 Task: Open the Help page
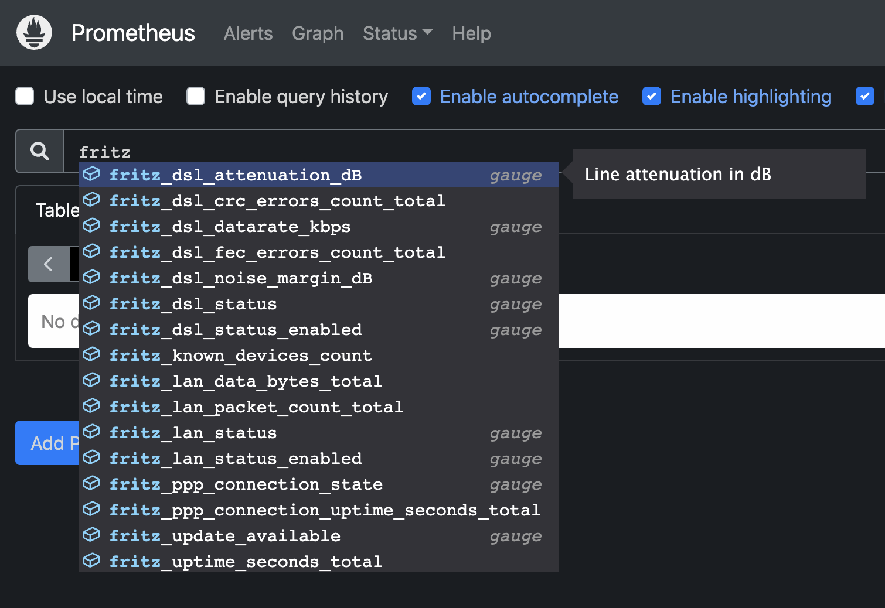[x=471, y=33]
